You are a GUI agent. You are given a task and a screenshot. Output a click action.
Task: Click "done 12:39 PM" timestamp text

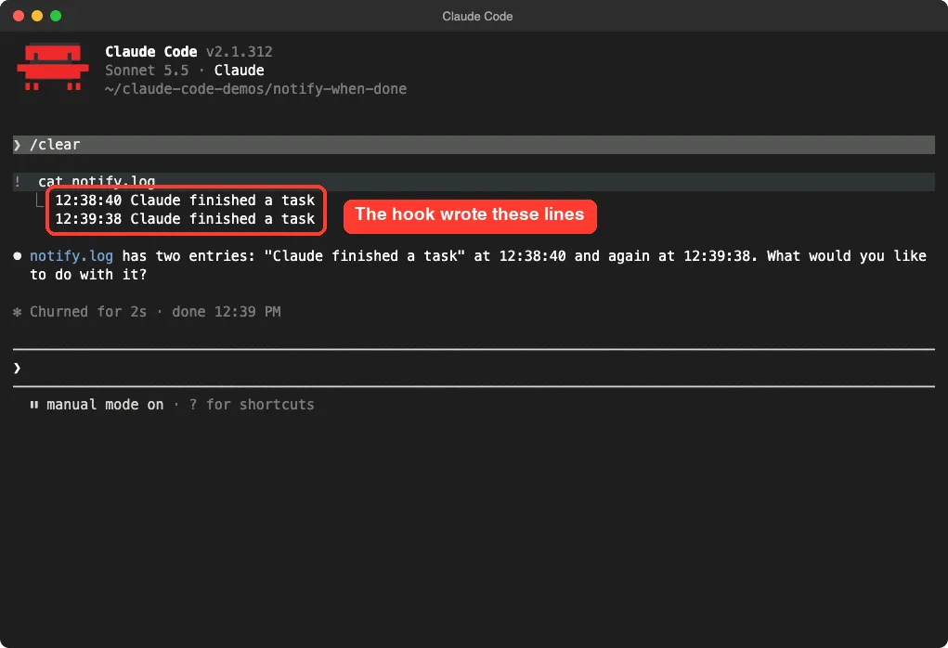(x=227, y=312)
